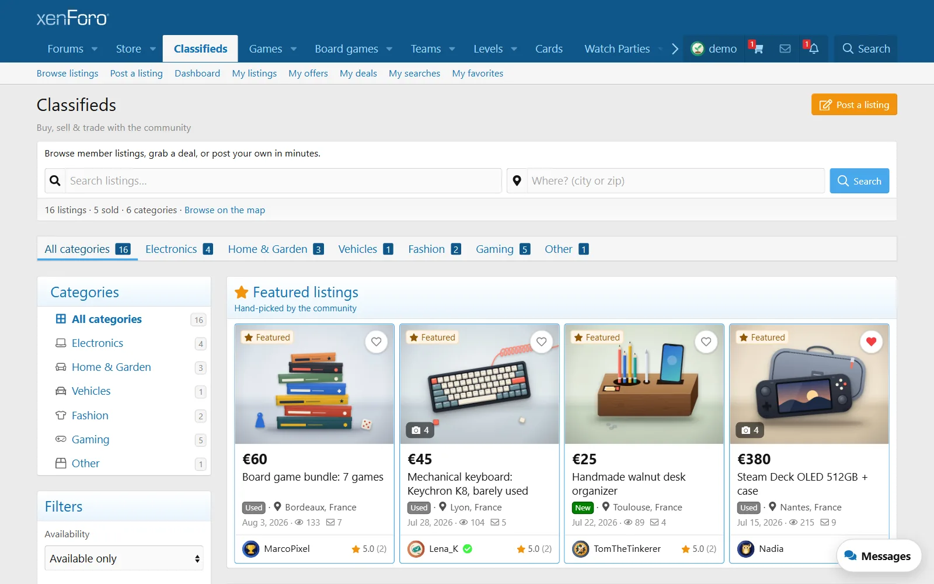This screenshot has height=584, width=934.
Task: Click MarcoPixel's avatar
Action: tap(251, 549)
